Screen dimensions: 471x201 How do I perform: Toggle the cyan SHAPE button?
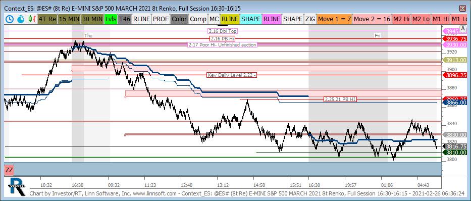(251, 19)
